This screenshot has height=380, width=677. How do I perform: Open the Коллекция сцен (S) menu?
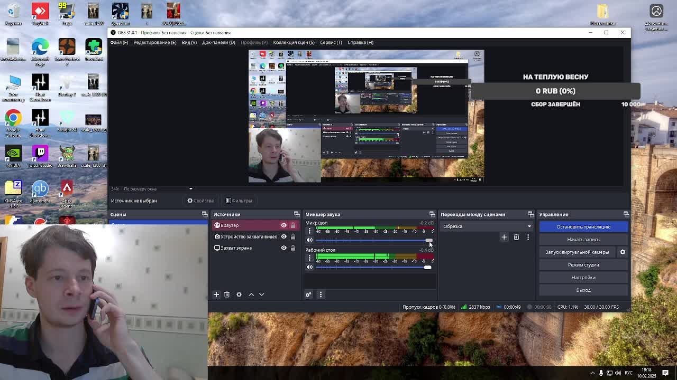(294, 42)
